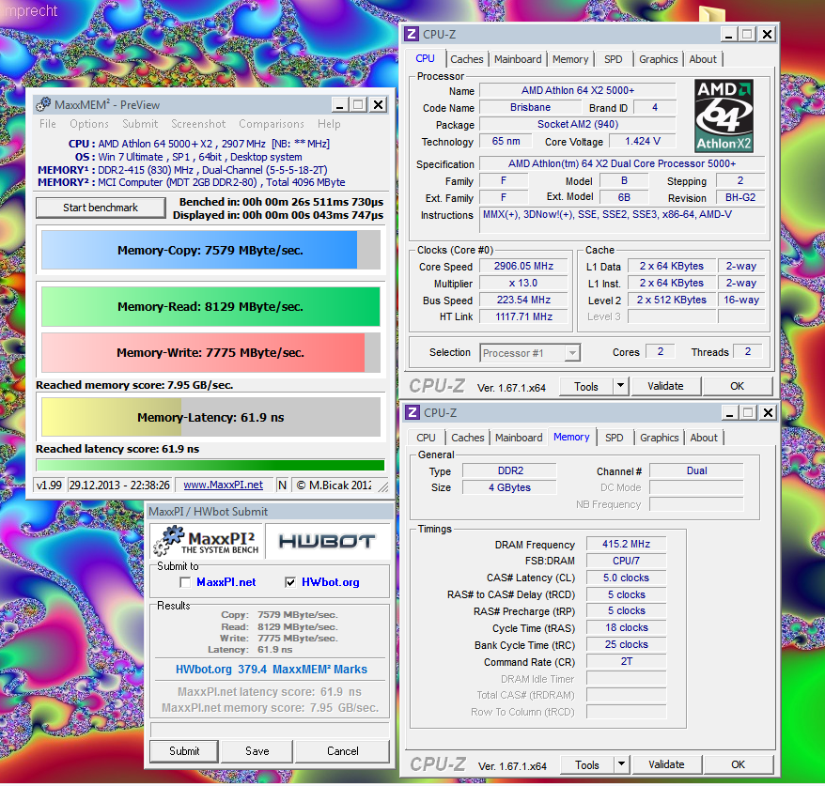Switch to SPD tab in upper CPU-Z
This screenshot has height=786, width=825.
pyautogui.click(x=613, y=59)
